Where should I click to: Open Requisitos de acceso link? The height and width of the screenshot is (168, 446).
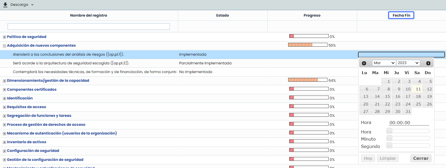26,107
